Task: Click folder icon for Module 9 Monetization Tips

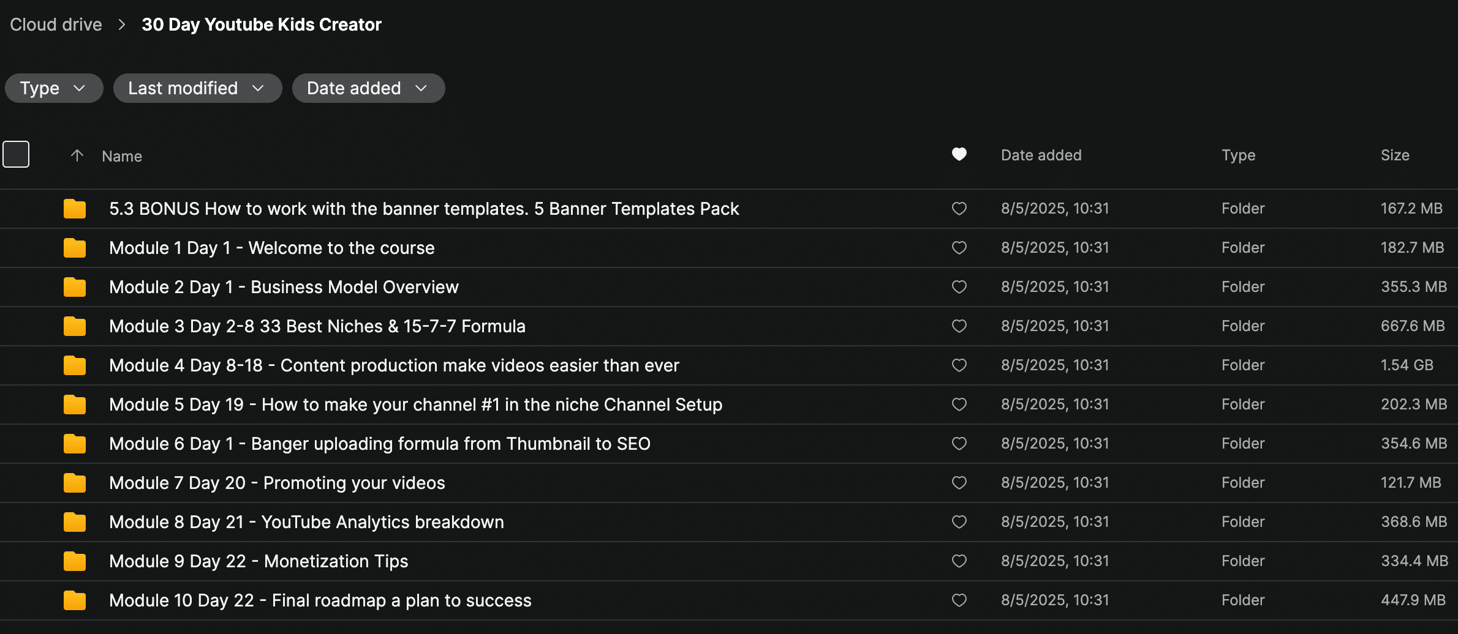Action: (74, 561)
